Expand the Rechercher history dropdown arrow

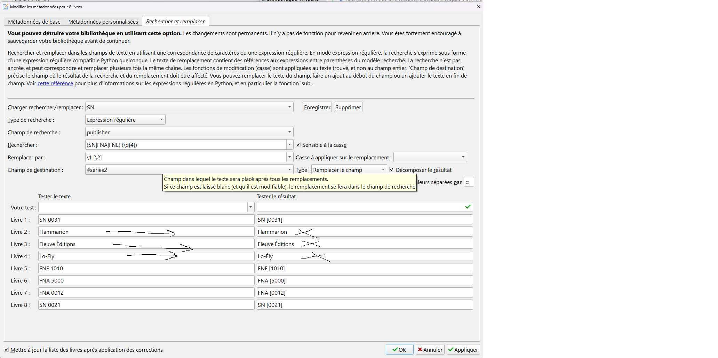[290, 145]
